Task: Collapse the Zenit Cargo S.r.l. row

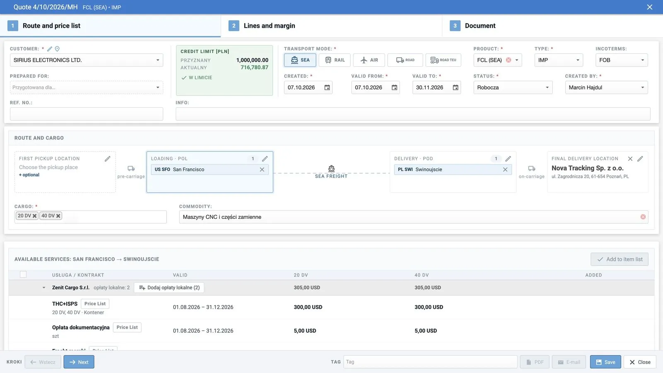Action: [x=44, y=288]
